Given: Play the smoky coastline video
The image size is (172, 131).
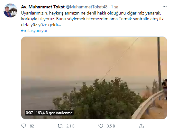Looking at the screenshot, I should (94, 78).
